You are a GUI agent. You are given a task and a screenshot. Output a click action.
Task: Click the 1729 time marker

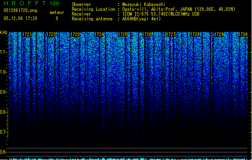tap(219, 34)
